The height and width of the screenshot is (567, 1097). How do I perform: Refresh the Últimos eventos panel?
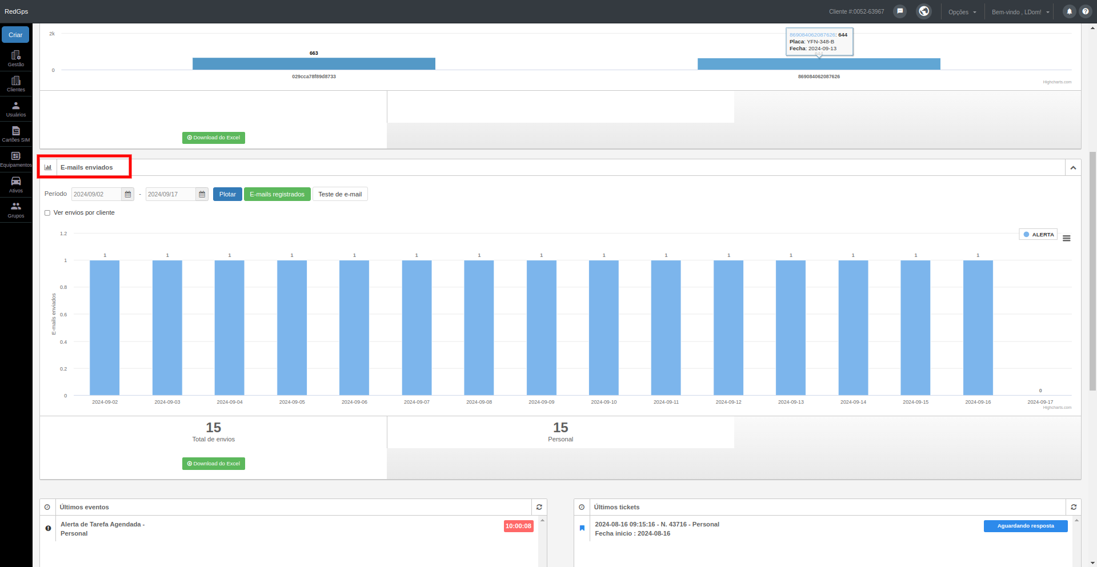point(539,507)
